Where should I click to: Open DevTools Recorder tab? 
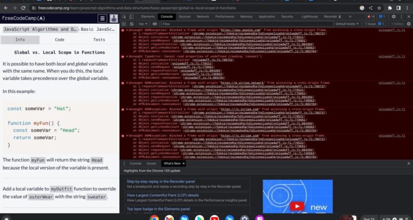pos(333,16)
